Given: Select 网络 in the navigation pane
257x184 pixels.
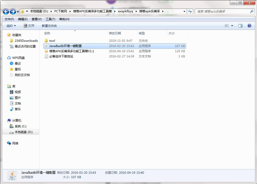Looking at the screenshot, I should point(15,143).
